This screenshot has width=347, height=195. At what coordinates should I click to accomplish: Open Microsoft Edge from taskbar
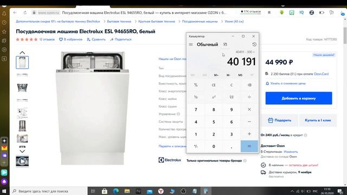pos(115,191)
